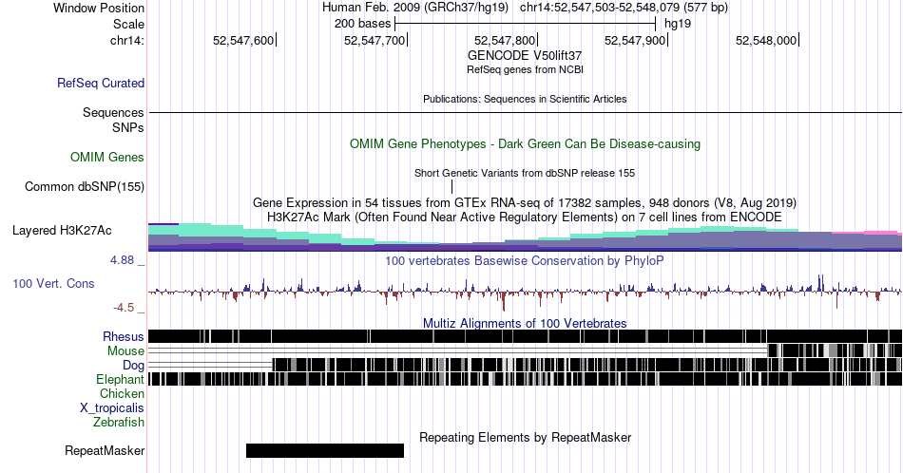Select the Mouse alignment row label

click(125, 351)
